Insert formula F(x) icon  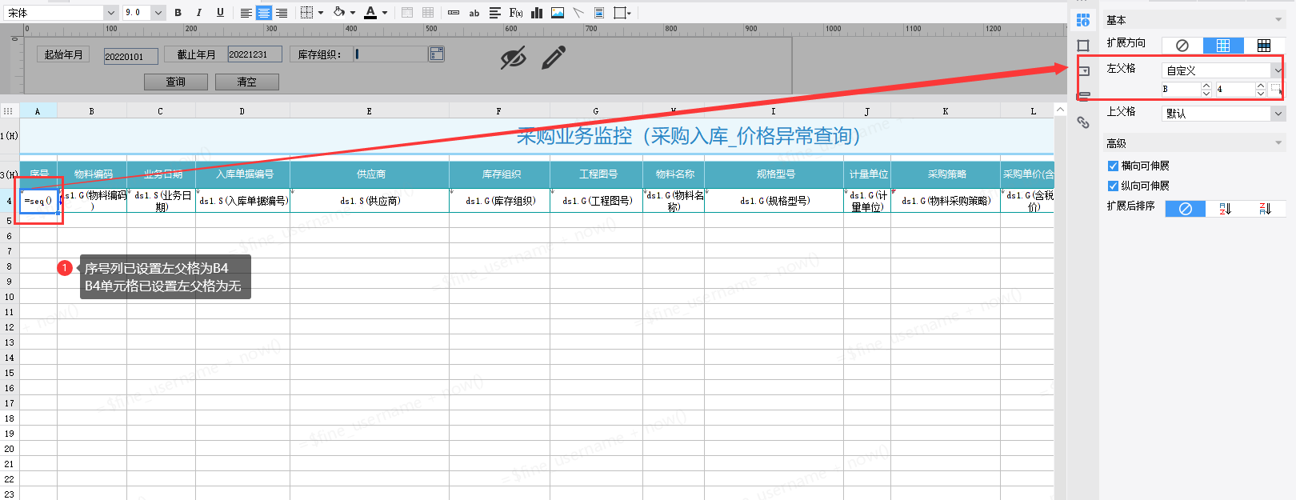tap(516, 13)
